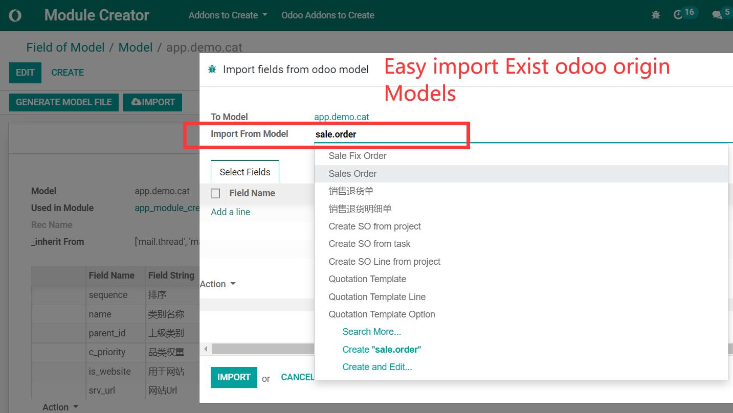733x413 pixels.
Task: Open the conversations chat bubble icon
Action: tap(717, 15)
